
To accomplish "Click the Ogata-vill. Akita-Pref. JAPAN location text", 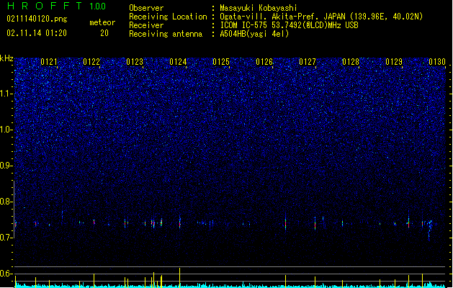I will [321, 17].
